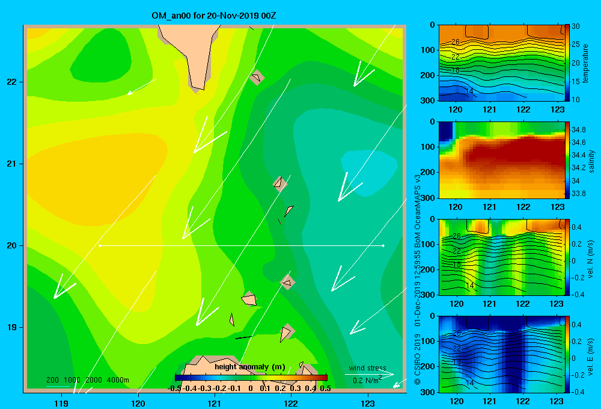Click longitude '122' under the salinity panel
Image resolution: width=601 pixels, height=409 pixels.
click(523, 207)
